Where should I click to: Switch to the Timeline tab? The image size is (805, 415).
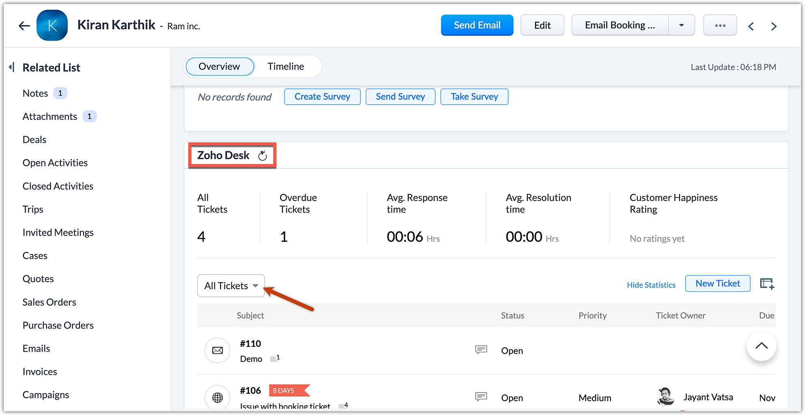pyautogui.click(x=286, y=67)
